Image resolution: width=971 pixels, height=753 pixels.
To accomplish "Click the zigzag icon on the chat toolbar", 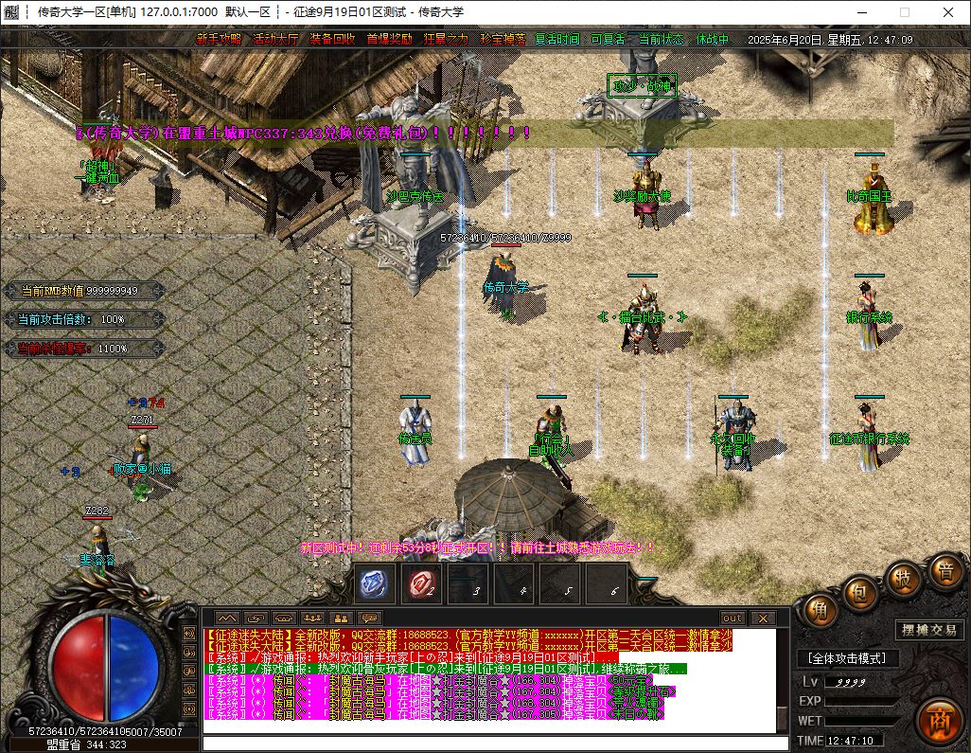I will coord(226,618).
